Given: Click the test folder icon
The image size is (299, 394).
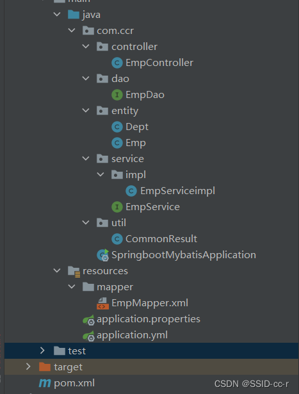Looking at the screenshot, I should coord(60,351).
